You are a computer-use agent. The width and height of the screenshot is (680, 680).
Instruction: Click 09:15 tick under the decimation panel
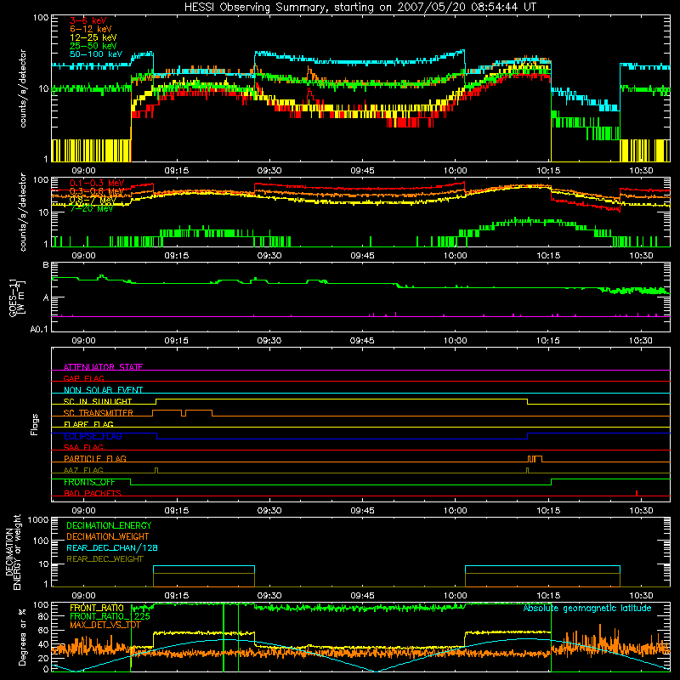(177, 596)
